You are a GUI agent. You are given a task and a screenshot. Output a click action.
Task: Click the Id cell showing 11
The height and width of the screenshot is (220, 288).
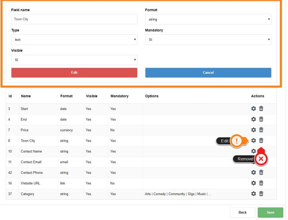pos(10,162)
